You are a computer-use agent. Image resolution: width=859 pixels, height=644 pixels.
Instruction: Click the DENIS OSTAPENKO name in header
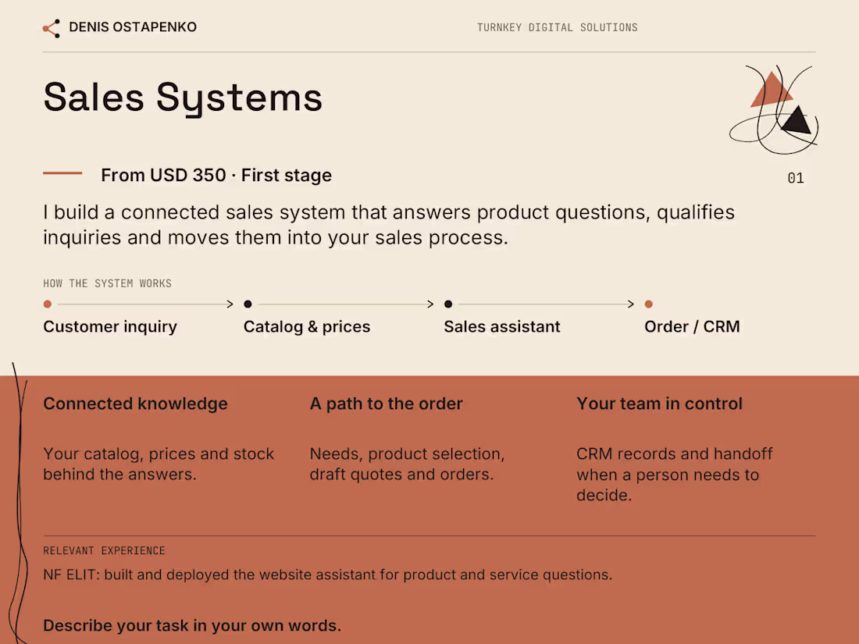pos(133,27)
